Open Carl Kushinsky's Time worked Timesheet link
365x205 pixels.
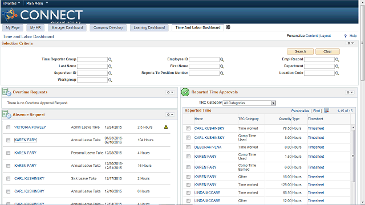(x=316, y=128)
